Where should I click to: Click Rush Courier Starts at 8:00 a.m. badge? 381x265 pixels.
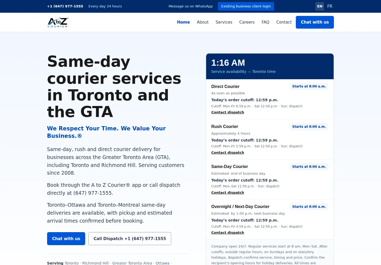309,127
